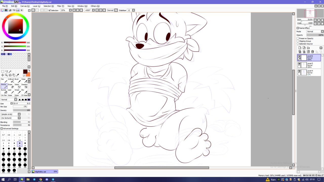Open the Filter menu
This screenshot has height=182, width=324.
[60, 6]
